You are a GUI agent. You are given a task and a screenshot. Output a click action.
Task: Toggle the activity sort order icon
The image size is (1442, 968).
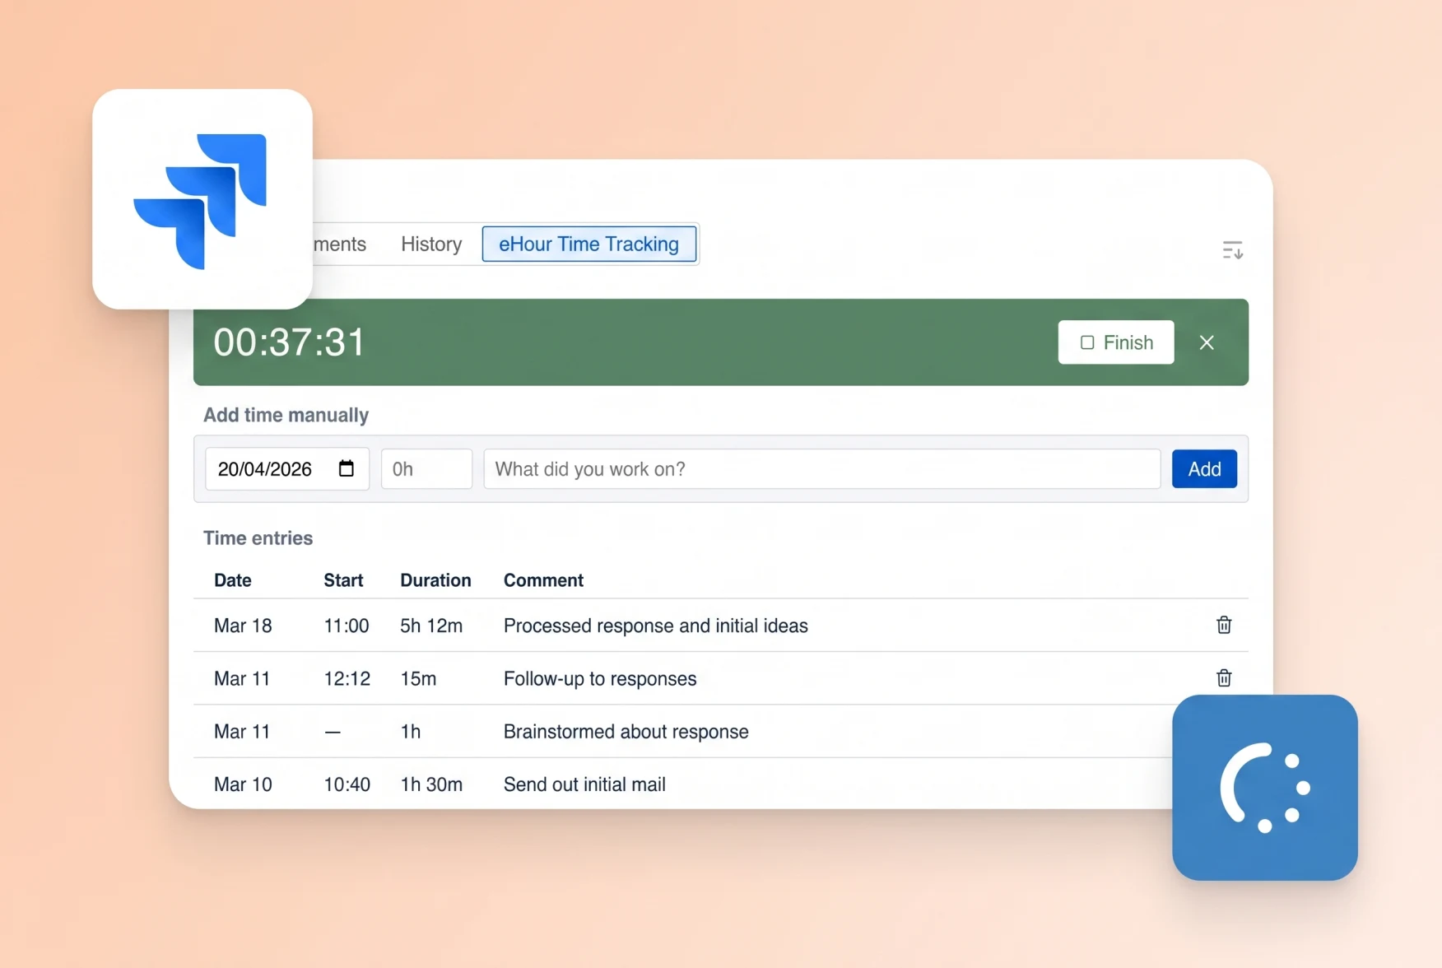tap(1232, 250)
